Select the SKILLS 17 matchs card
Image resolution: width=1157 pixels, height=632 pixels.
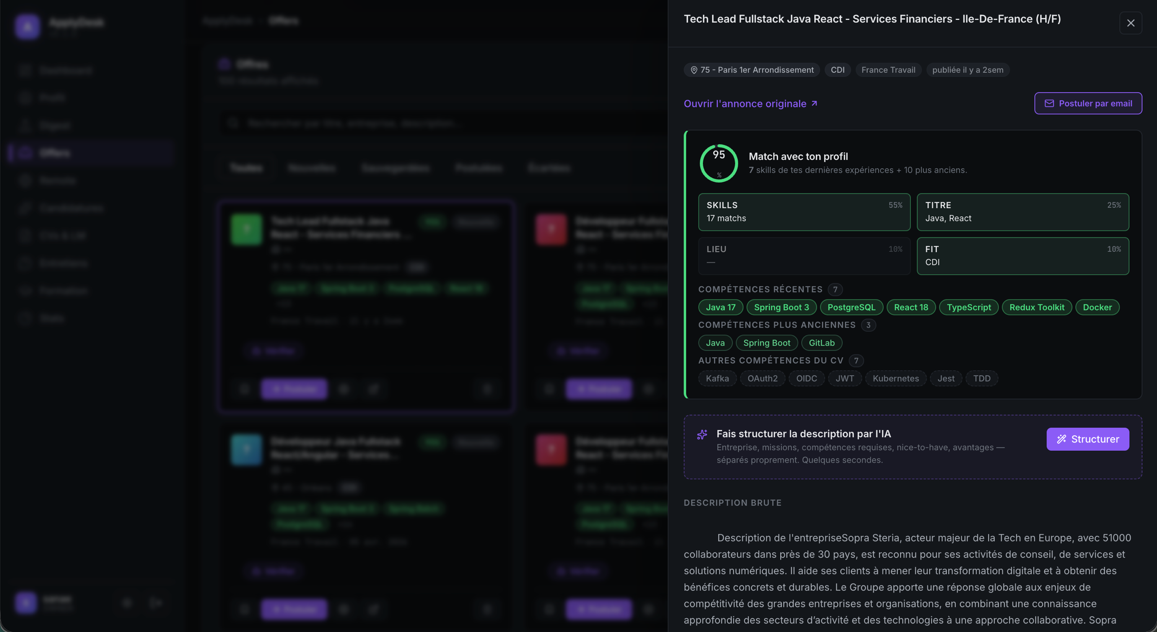click(x=804, y=212)
